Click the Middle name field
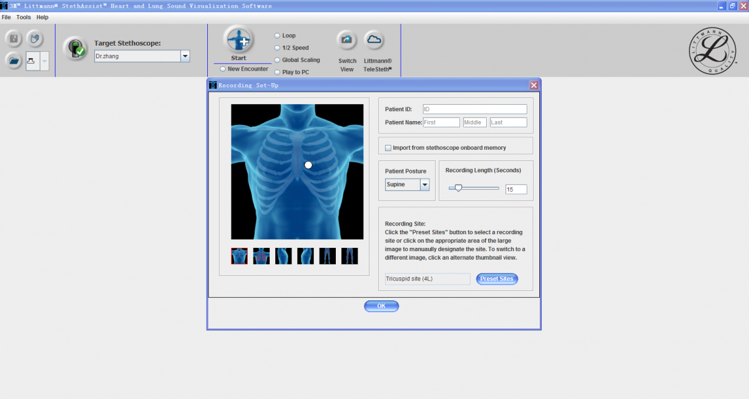The image size is (749, 399). tap(475, 122)
